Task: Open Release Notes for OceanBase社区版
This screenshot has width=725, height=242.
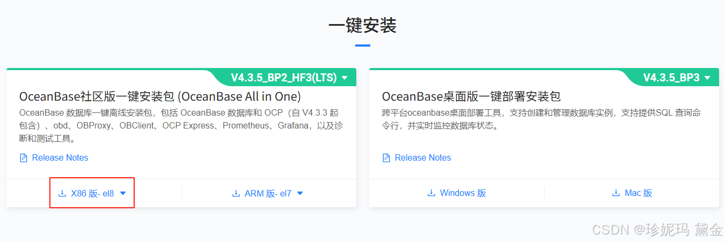Action: 60,158
